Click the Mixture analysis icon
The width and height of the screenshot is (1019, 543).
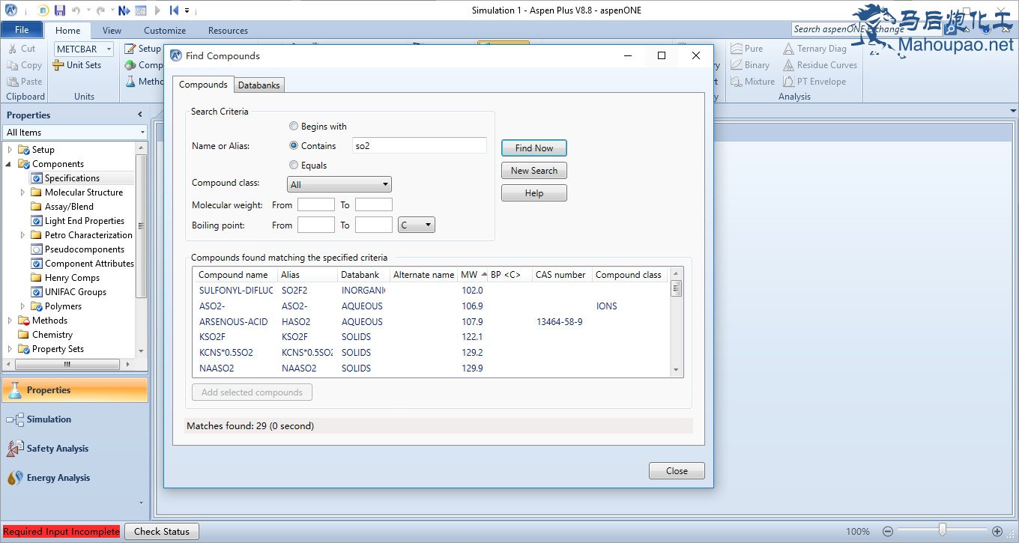click(x=737, y=82)
